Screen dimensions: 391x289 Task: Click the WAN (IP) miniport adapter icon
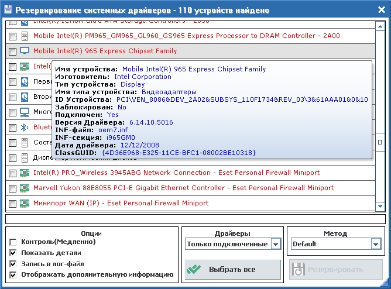coord(25,203)
